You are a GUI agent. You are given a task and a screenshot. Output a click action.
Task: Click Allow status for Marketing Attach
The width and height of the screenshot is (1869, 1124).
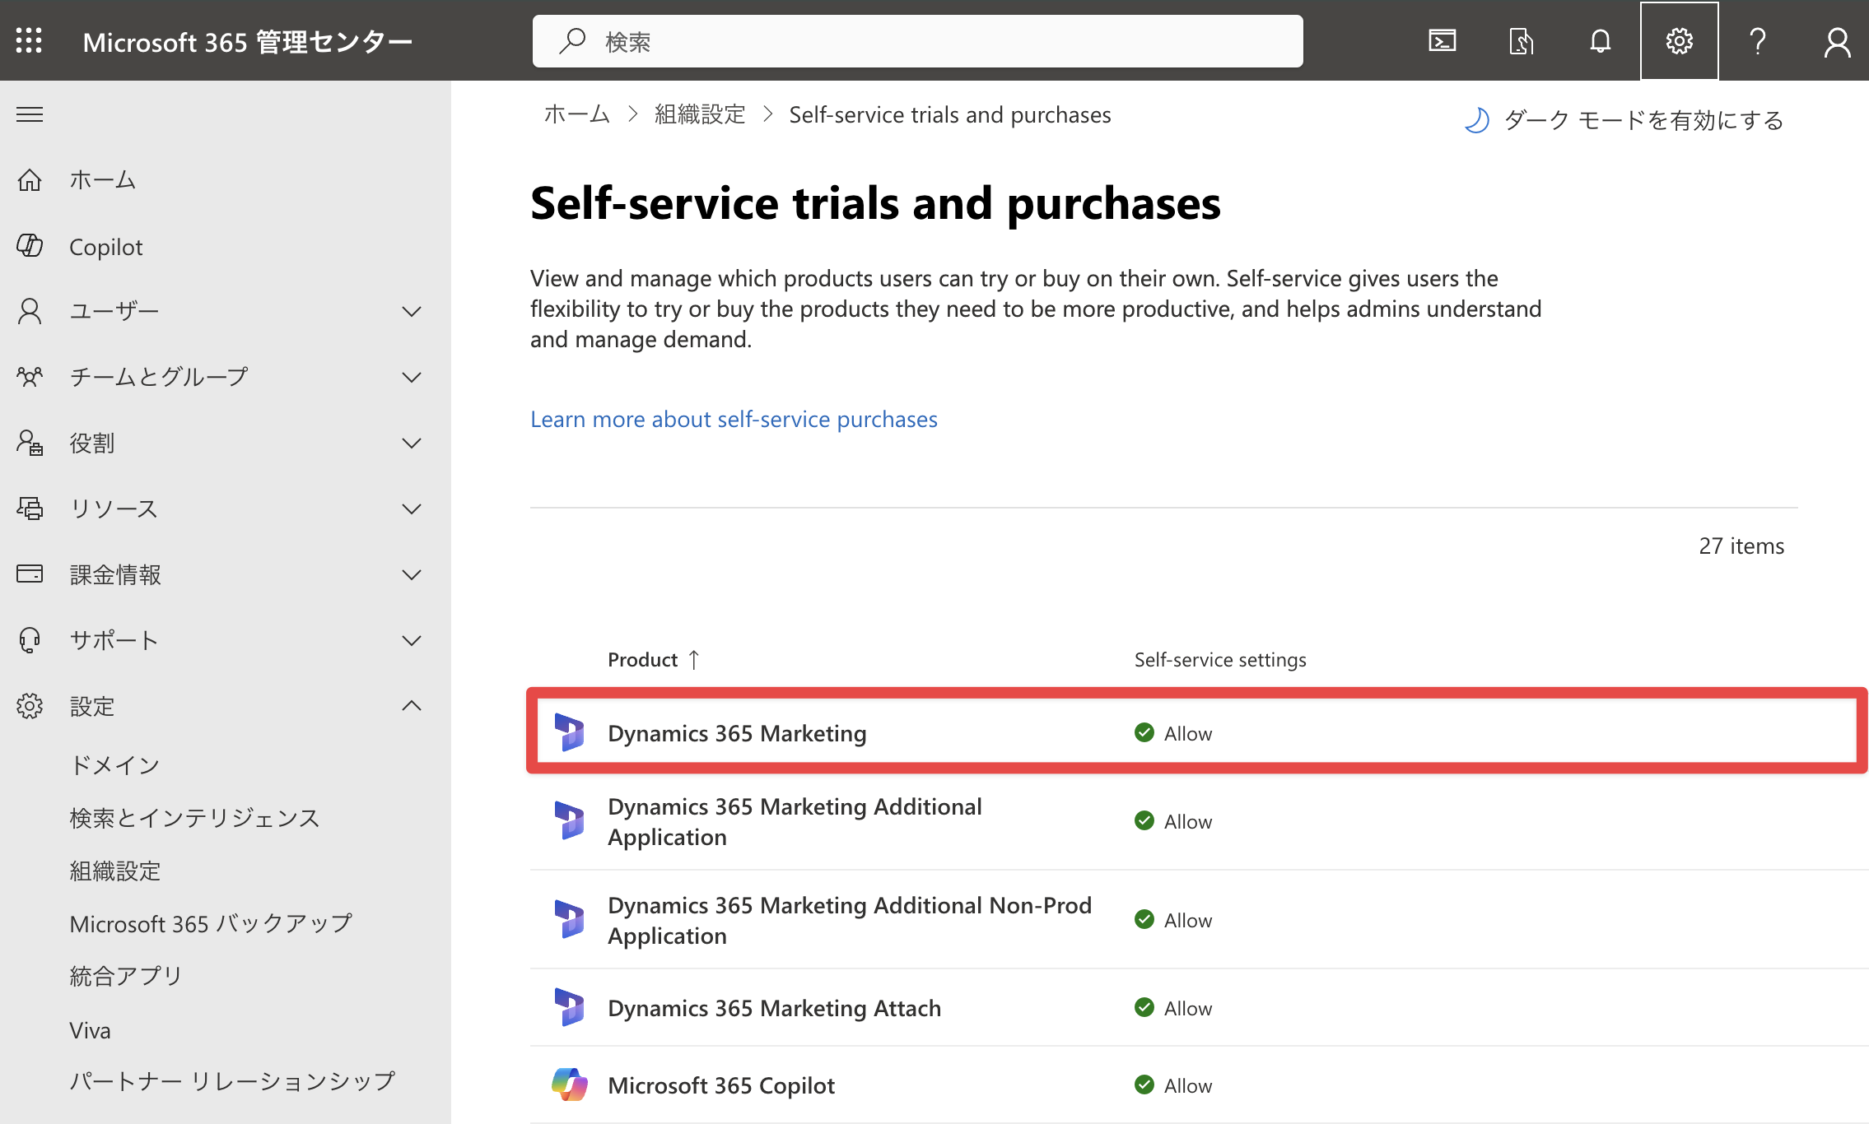tap(1173, 1008)
